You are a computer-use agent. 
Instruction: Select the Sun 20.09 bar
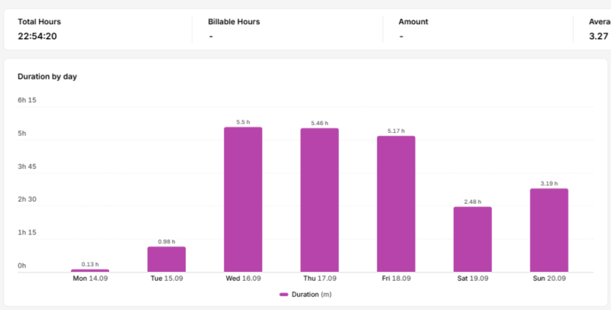[549, 230]
